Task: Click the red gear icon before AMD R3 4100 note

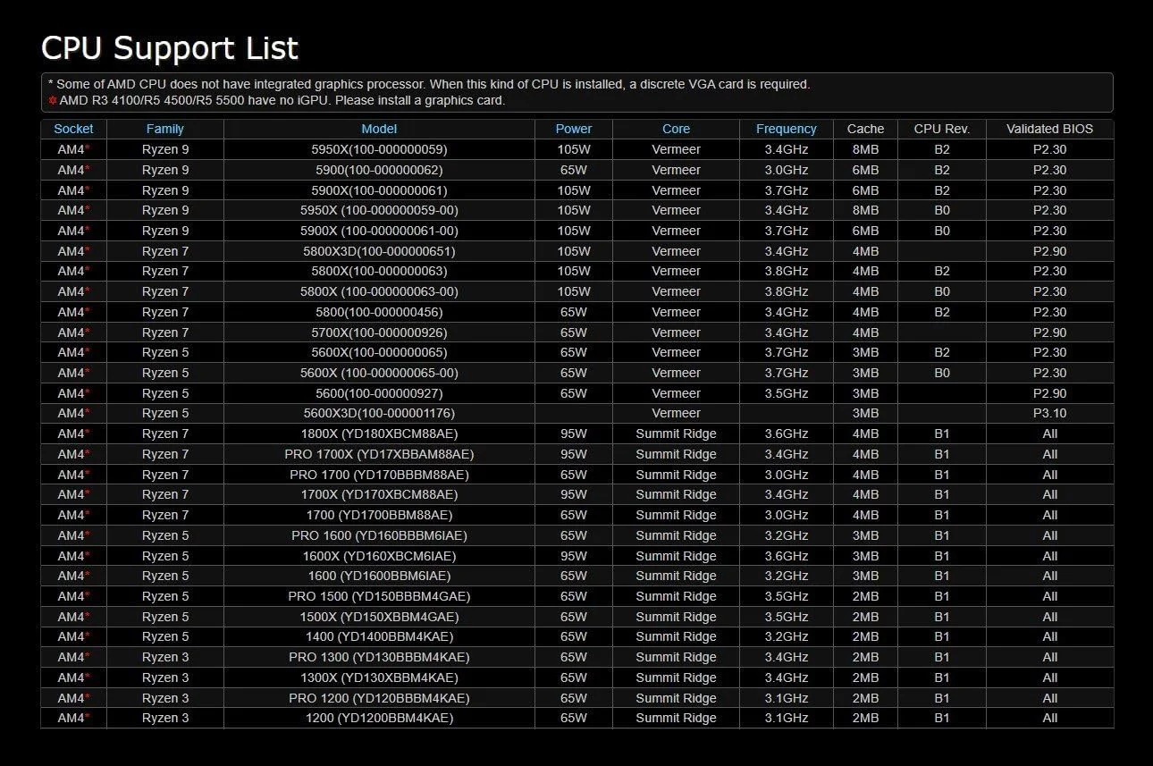Action: (53, 100)
